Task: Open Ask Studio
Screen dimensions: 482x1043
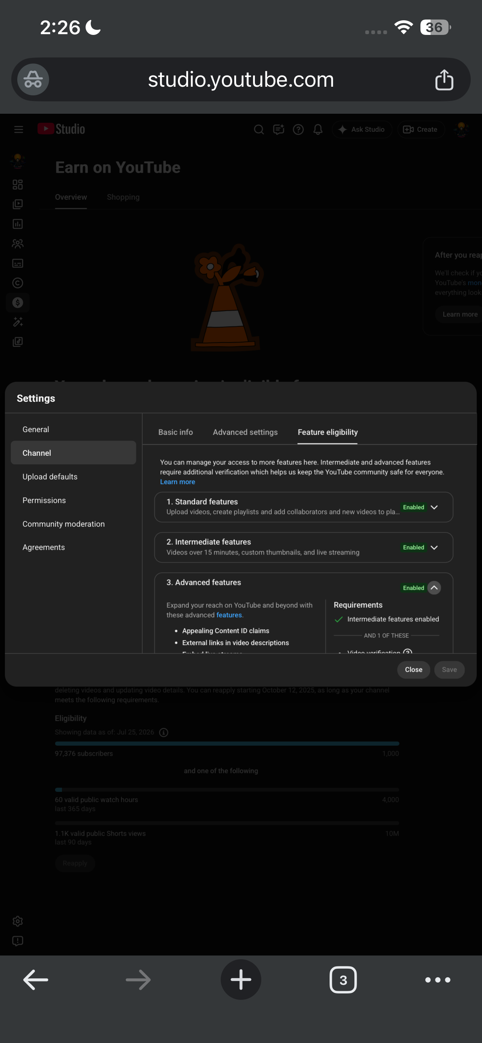Action: (362, 130)
